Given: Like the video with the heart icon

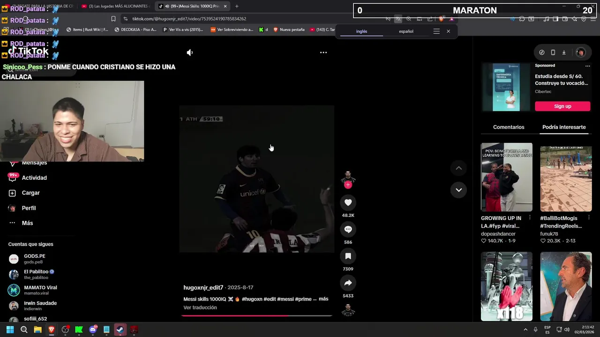Looking at the screenshot, I should (348, 203).
